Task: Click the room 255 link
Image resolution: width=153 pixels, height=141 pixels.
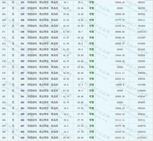Action: pos(22,61)
